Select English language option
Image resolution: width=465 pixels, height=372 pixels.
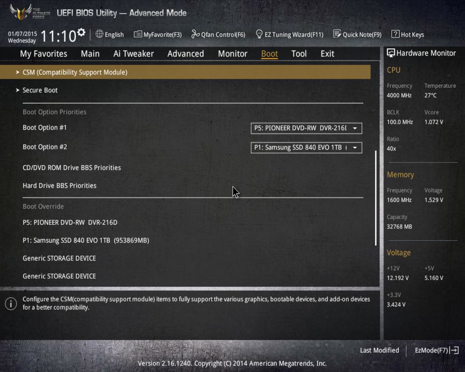114,35
